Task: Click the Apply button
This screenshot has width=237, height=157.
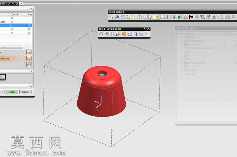Action: click(12, 92)
